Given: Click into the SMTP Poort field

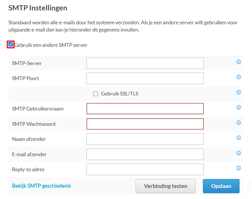Looking at the screenshot, I should pos(145,78).
